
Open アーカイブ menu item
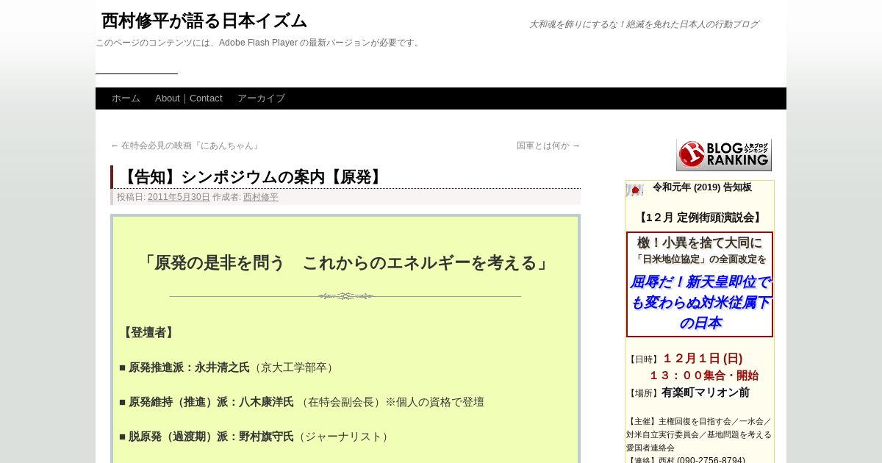click(x=261, y=98)
